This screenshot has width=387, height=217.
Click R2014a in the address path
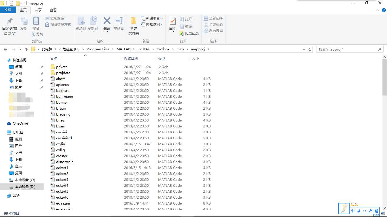click(144, 49)
